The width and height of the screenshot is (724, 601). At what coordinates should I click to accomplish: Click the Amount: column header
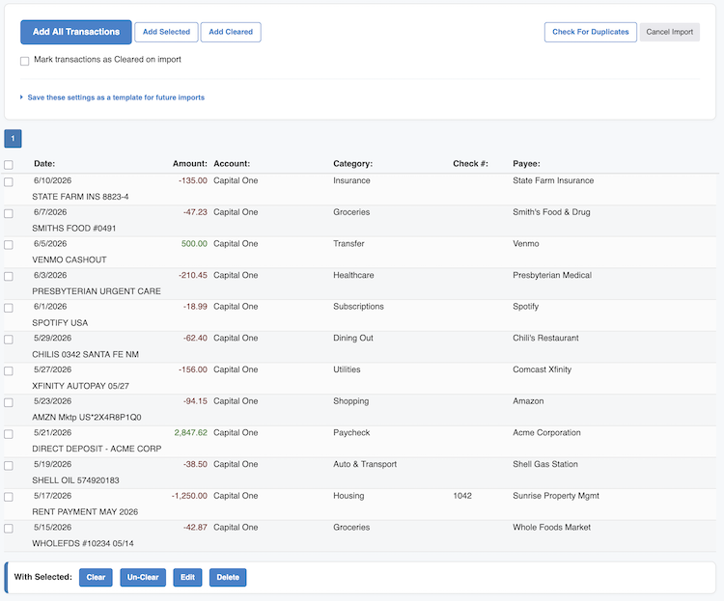point(190,163)
